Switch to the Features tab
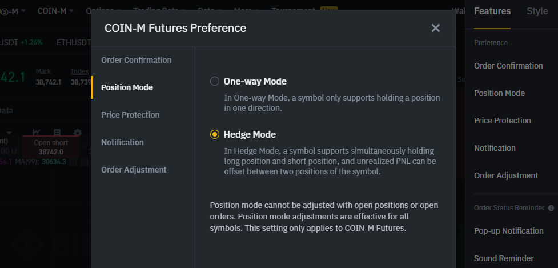This screenshot has height=268, width=558. (x=492, y=11)
